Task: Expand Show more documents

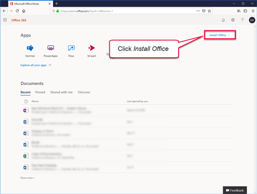Action: (28, 178)
